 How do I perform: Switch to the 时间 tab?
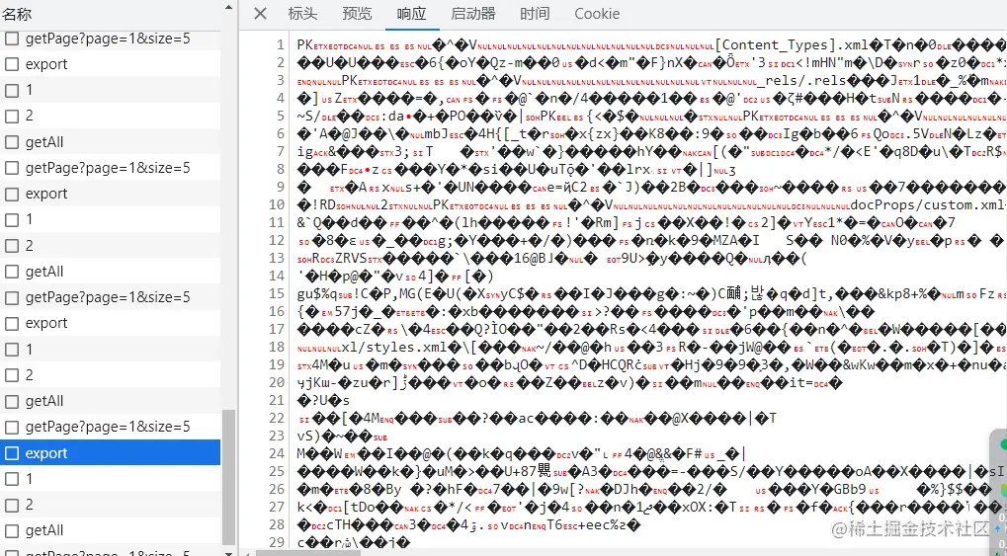(x=535, y=14)
